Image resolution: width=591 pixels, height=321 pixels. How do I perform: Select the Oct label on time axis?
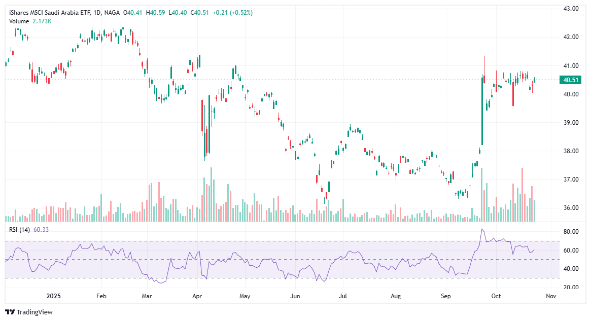(496, 296)
